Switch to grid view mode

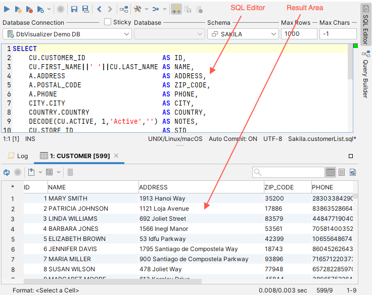coord(330,172)
